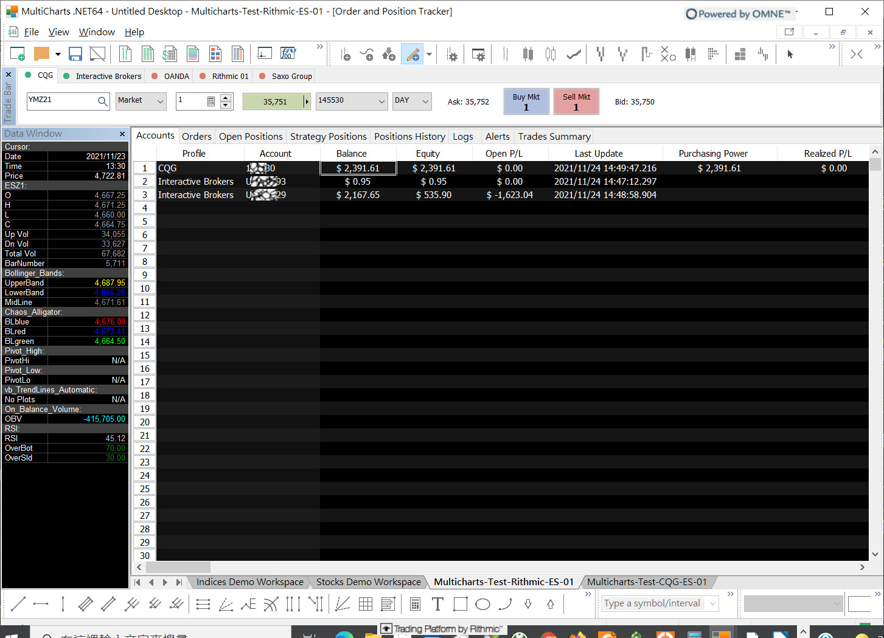Open the Help menu
This screenshot has width=884, height=638.
[134, 32]
